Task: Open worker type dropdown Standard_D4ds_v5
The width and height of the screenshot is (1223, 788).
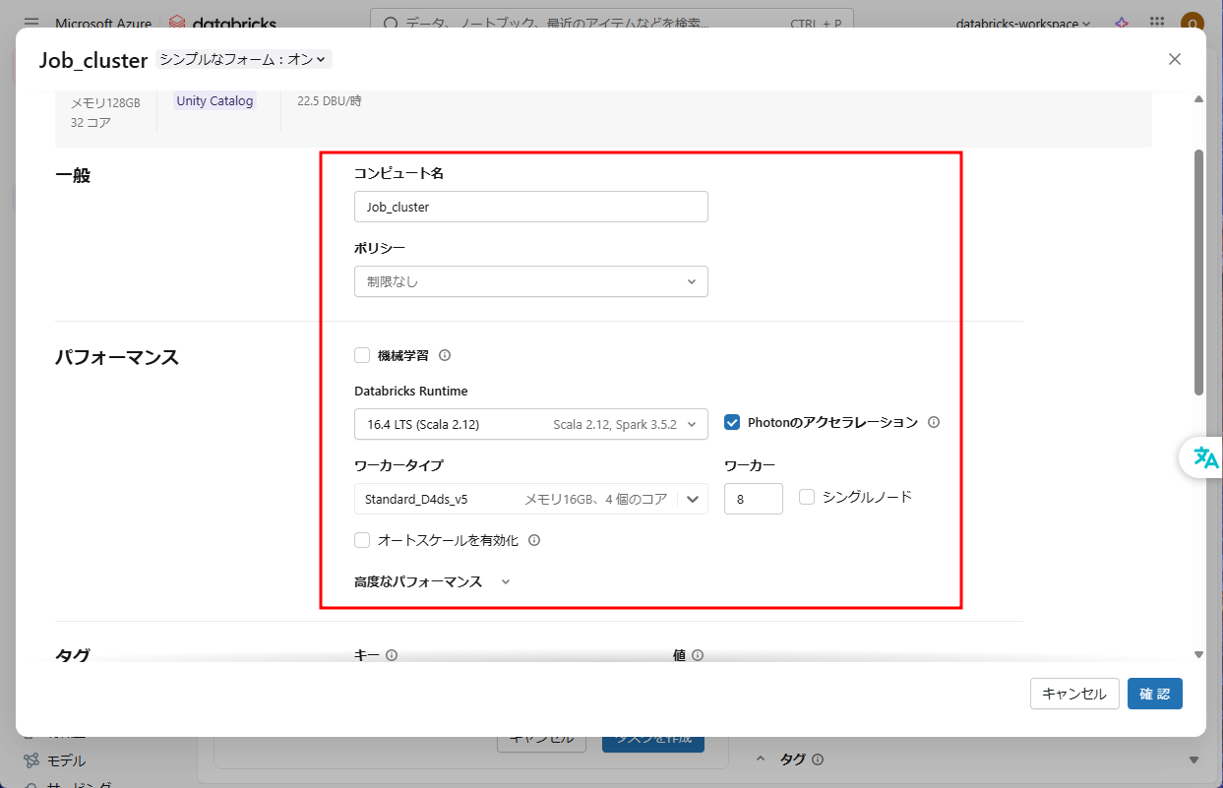Action: (530, 499)
